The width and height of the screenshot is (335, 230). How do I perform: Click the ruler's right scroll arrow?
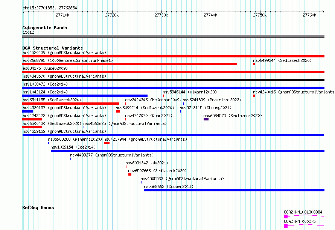pos(323,12)
